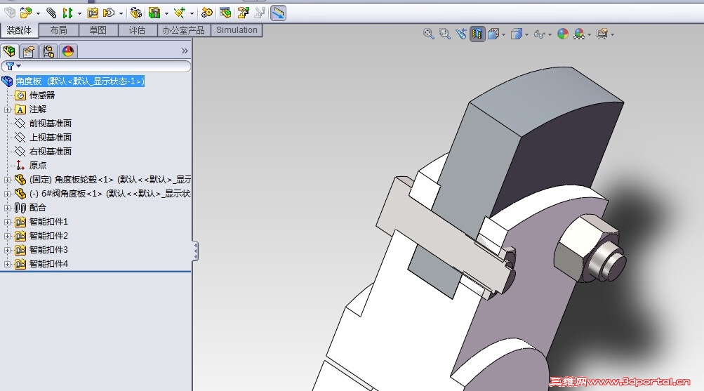
Task: Open Linear Component Pattern dropdown arrow
Action: [79, 13]
